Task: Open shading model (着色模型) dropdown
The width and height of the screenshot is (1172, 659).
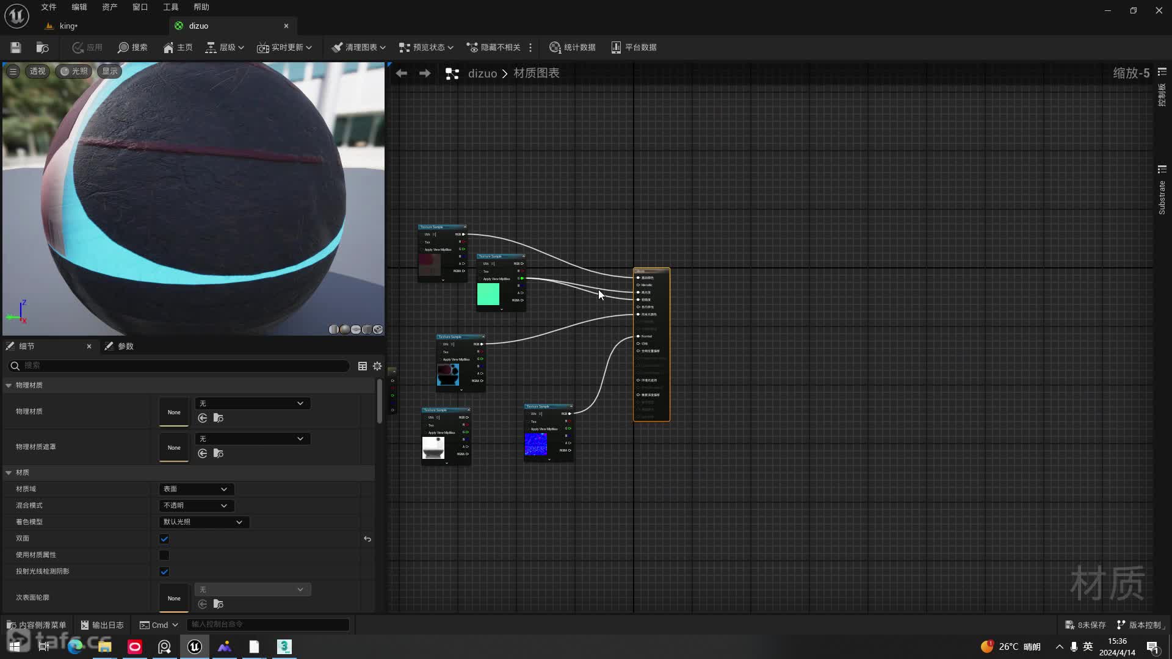Action: pyautogui.click(x=204, y=522)
